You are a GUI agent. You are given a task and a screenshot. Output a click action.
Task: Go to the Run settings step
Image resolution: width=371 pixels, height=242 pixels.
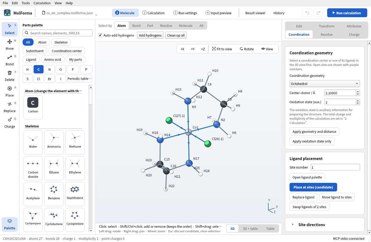click(185, 13)
